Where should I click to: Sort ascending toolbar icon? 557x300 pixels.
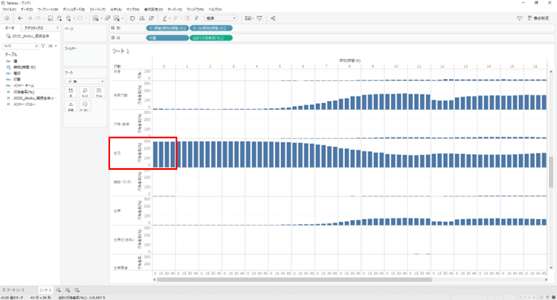pyautogui.click(x=142, y=18)
